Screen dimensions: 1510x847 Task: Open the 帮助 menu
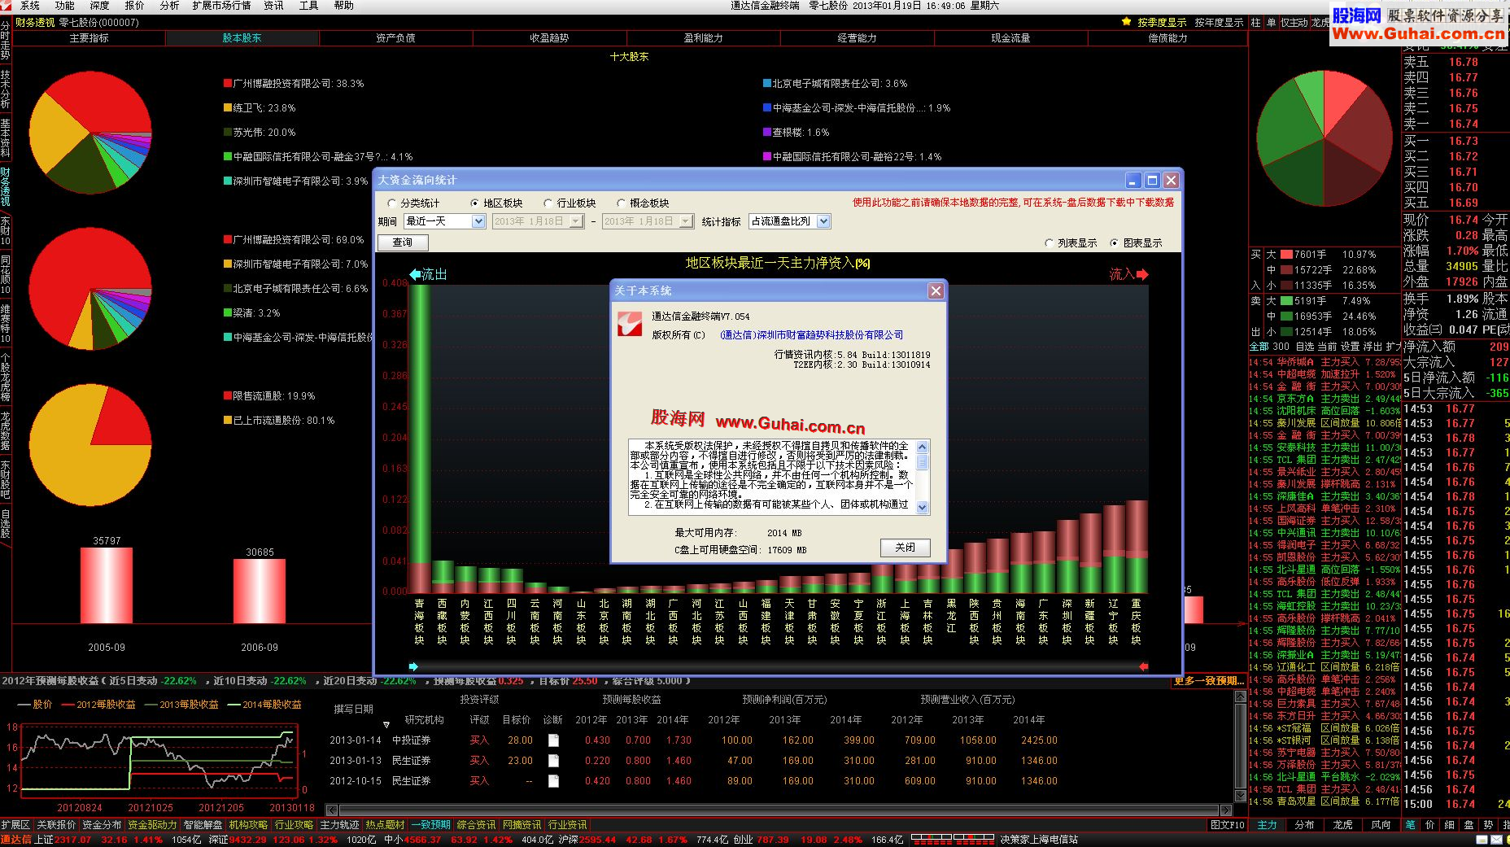coord(343,6)
